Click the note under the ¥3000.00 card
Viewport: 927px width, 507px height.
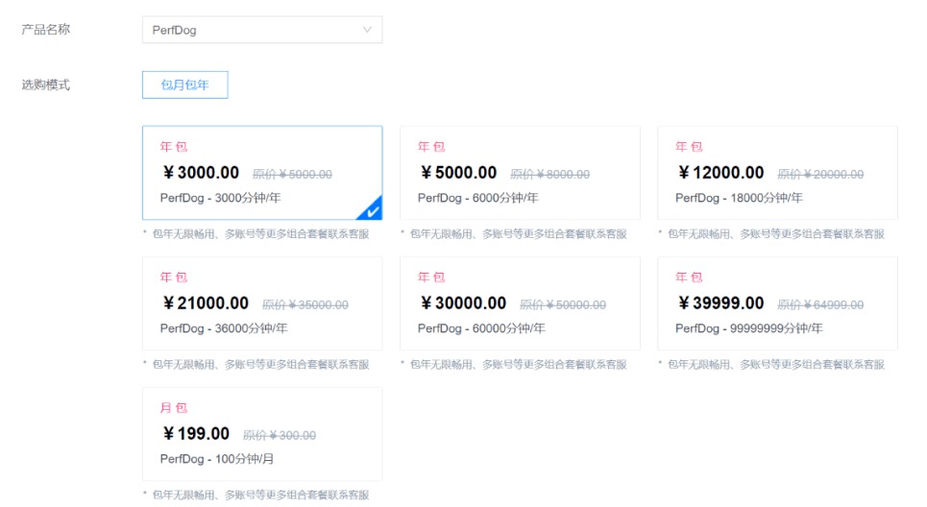pos(256,234)
